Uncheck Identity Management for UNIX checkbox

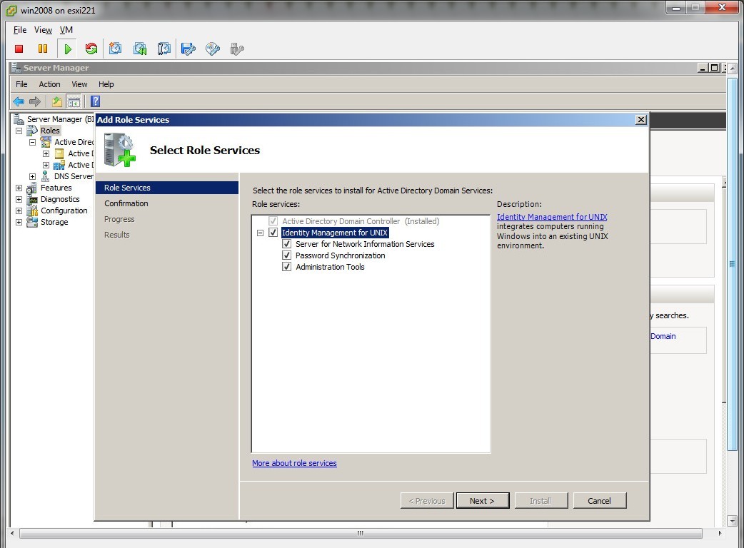click(273, 233)
